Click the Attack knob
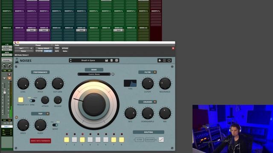This screenshot has width=273, height=153. pos(45,100)
